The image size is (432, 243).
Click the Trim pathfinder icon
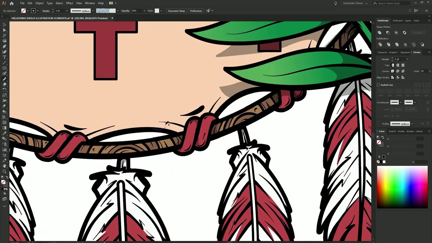pos(388,45)
